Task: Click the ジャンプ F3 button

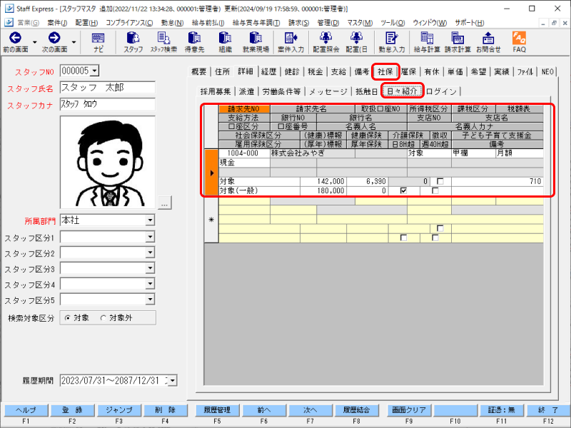Action: (119, 410)
